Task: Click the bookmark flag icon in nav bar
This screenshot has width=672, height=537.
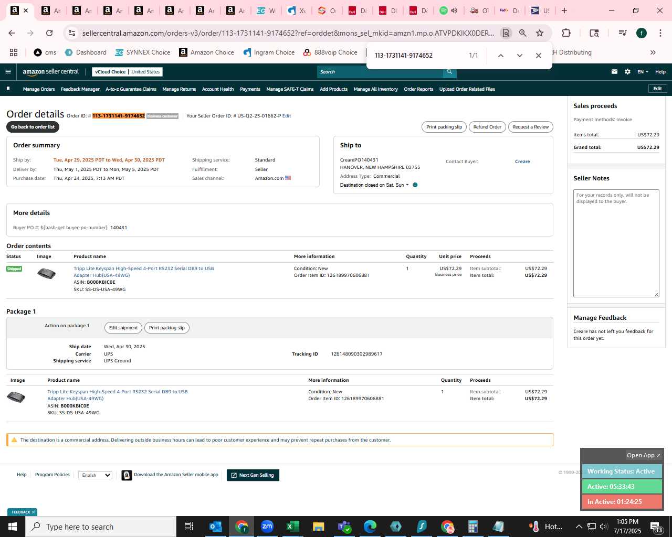Action: pyautogui.click(x=8, y=89)
